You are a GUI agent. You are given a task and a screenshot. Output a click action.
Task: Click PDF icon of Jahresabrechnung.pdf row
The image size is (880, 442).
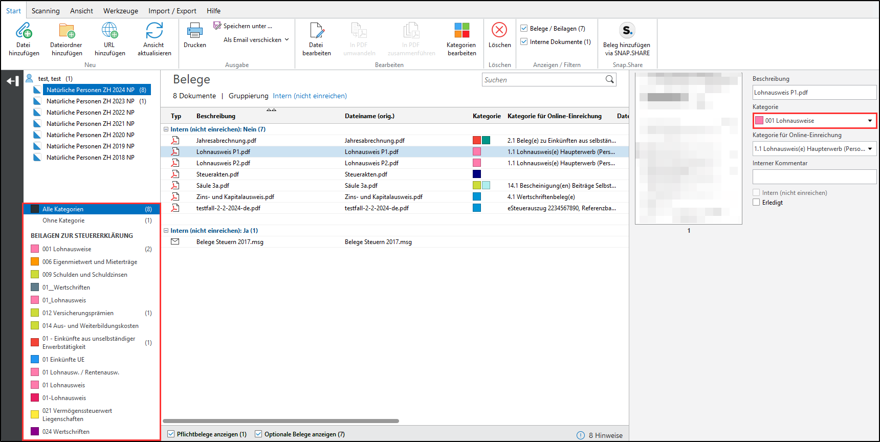point(175,140)
